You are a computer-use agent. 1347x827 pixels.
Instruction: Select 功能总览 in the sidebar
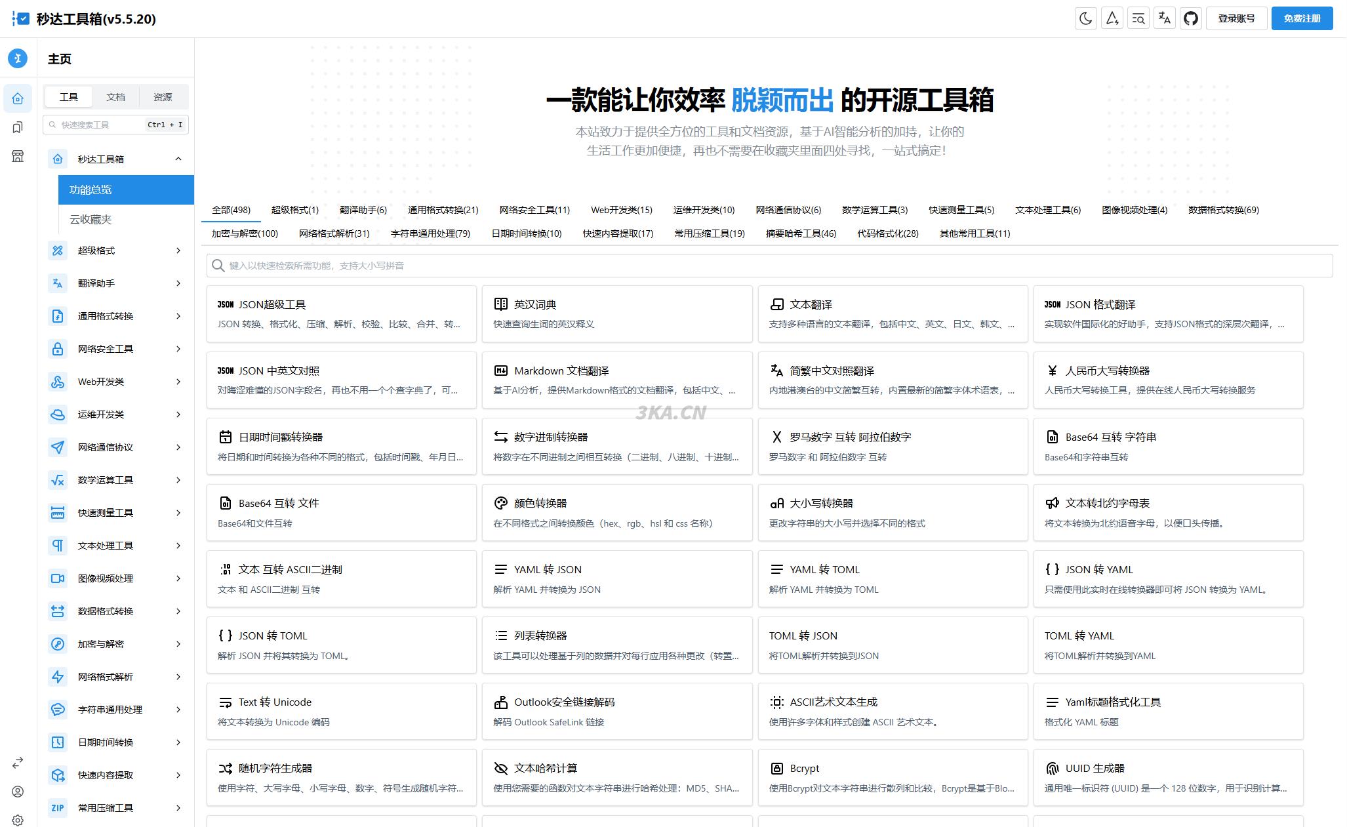coord(90,190)
